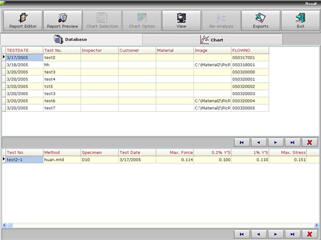Viewport: 321px width, 240px height.
Task: Open Report Preview
Action: click(x=63, y=21)
